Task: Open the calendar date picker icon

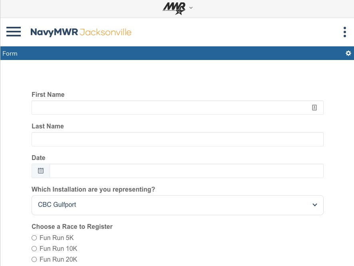Action: click(x=41, y=171)
